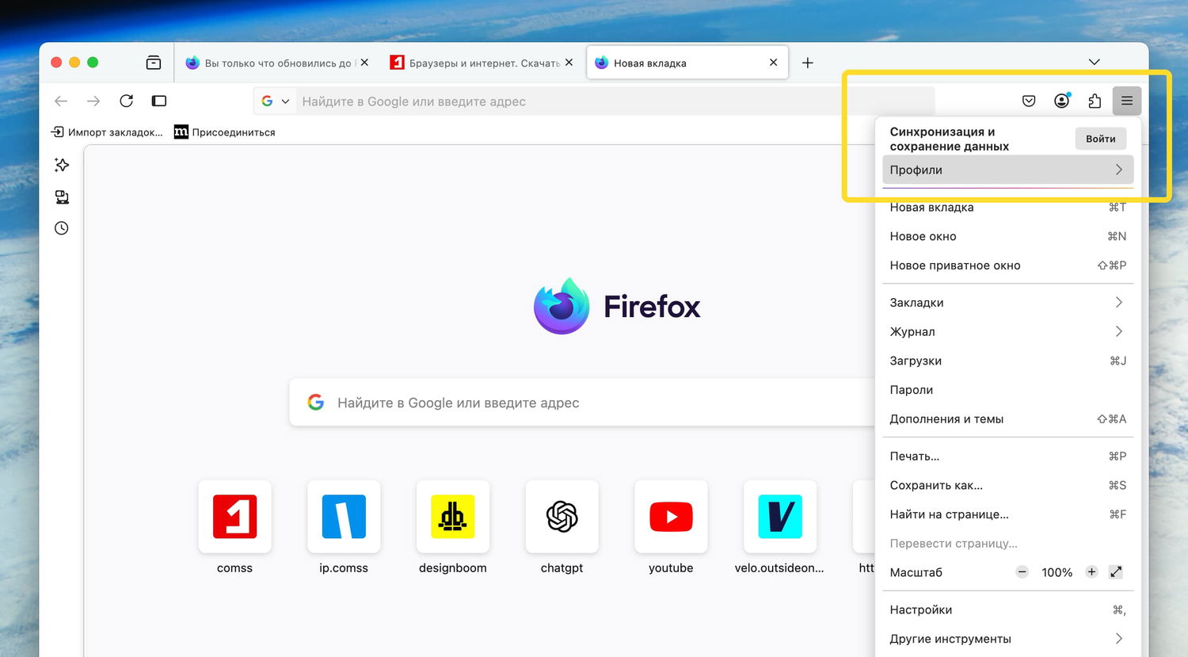Decrease zoom with the minus button
The image size is (1188, 657).
click(1022, 572)
